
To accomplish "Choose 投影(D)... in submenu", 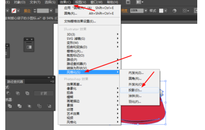I will click(139, 90).
